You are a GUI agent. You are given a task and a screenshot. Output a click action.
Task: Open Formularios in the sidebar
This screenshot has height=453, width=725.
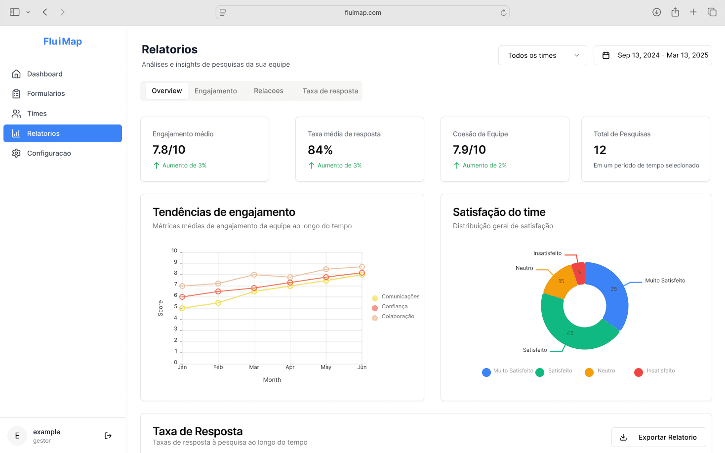click(63, 94)
